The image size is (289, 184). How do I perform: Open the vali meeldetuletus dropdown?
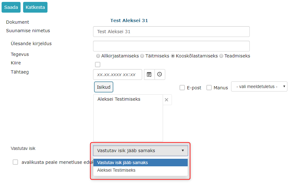click(259, 86)
